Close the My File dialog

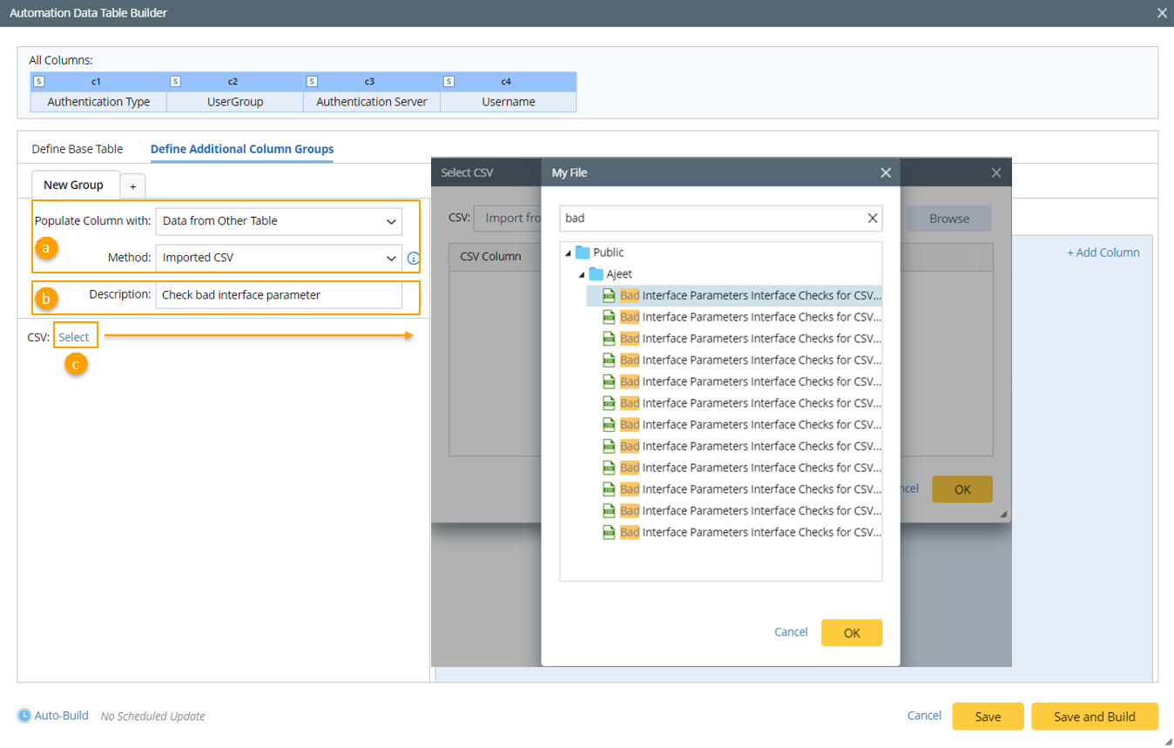[x=886, y=173]
